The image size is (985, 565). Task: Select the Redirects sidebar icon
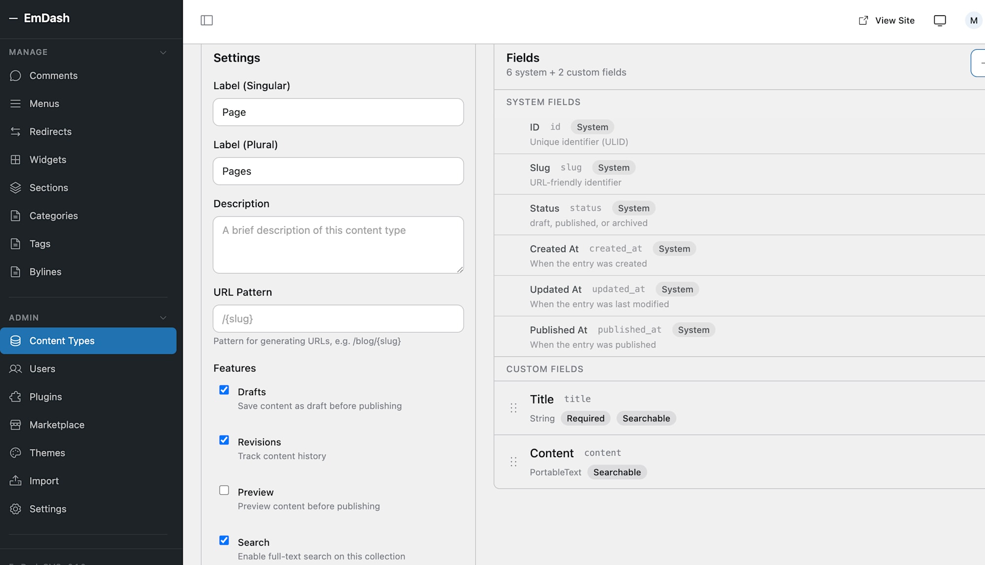pos(15,131)
